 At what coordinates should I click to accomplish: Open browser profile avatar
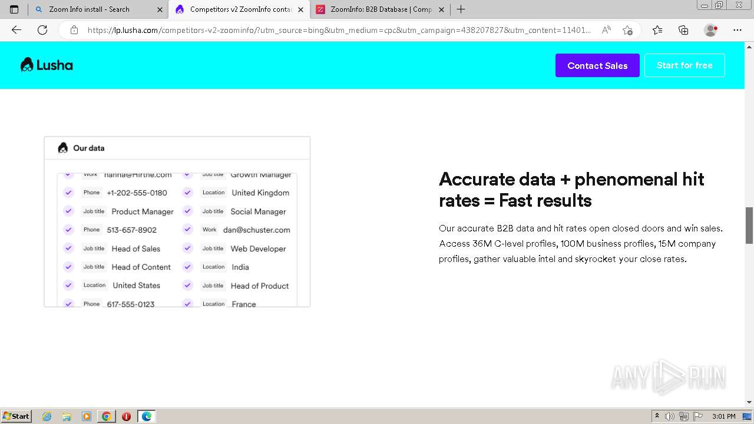point(710,30)
